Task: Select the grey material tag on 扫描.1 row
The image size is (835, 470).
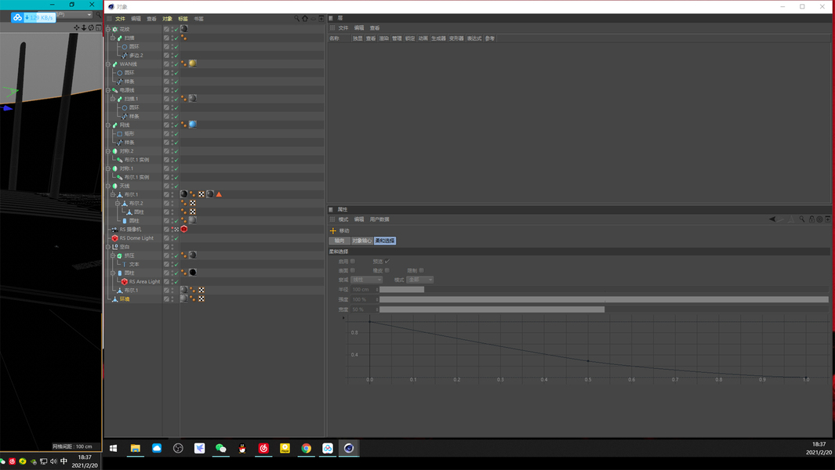Action: 192,99
